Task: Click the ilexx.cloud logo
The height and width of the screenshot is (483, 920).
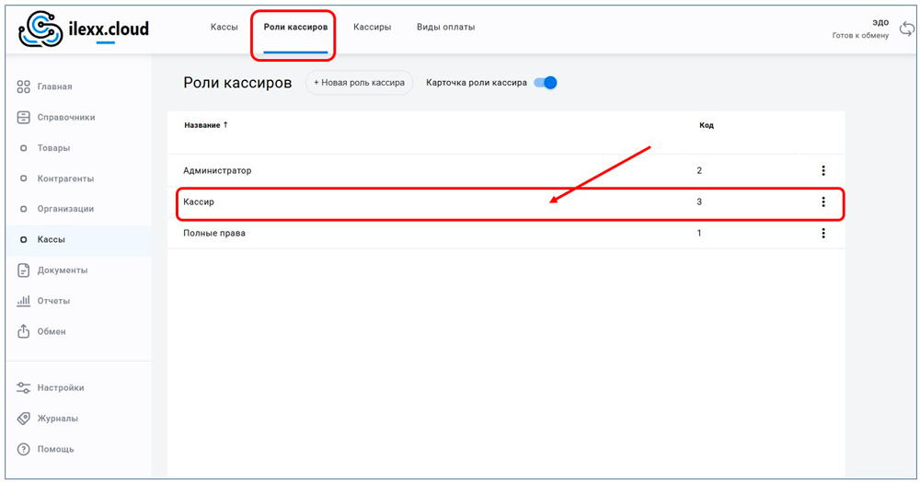Action: [x=84, y=29]
